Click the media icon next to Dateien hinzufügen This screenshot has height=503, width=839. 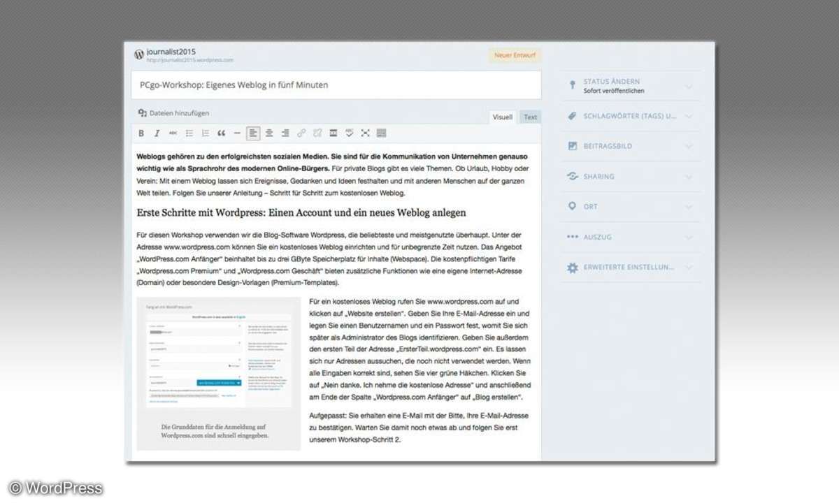[x=143, y=112]
